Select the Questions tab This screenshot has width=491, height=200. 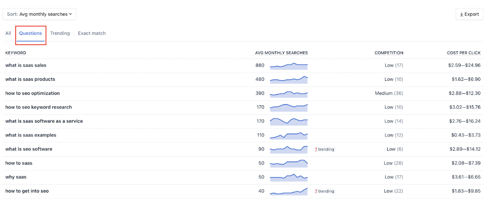click(x=31, y=33)
